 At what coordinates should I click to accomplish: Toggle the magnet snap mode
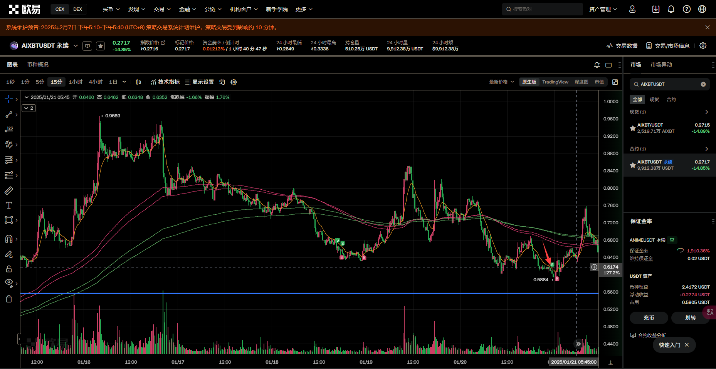(8, 239)
